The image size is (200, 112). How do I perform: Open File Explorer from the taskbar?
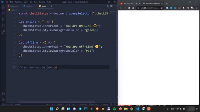(x=126, y=109)
